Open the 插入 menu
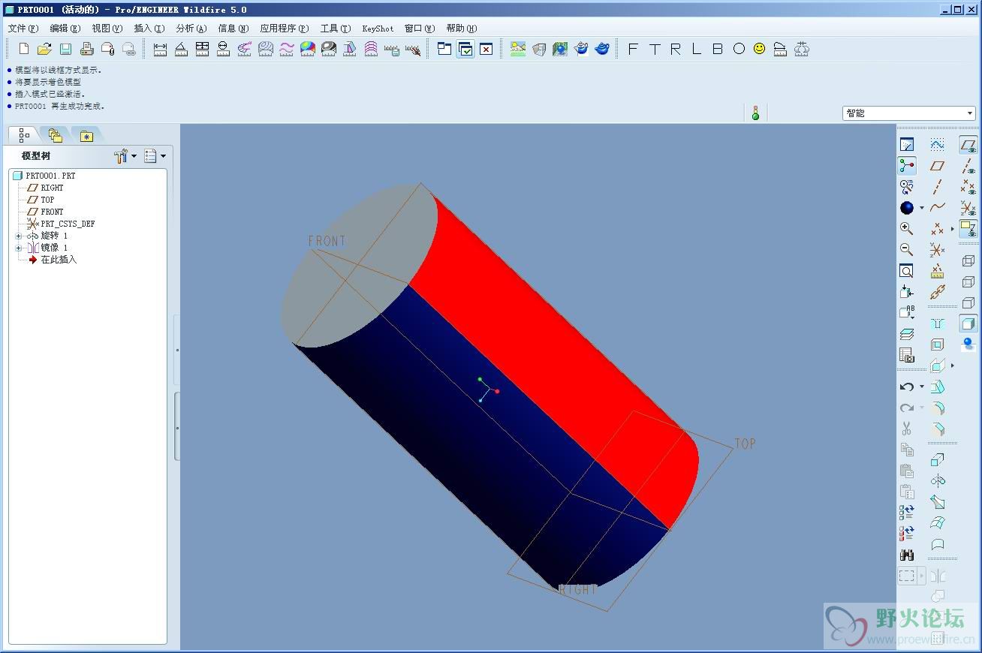The height and width of the screenshot is (653, 982). point(149,29)
